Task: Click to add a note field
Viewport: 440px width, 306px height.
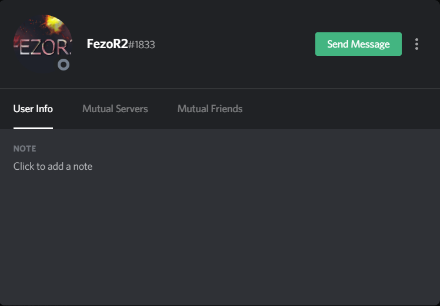Action: pyautogui.click(x=53, y=166)
